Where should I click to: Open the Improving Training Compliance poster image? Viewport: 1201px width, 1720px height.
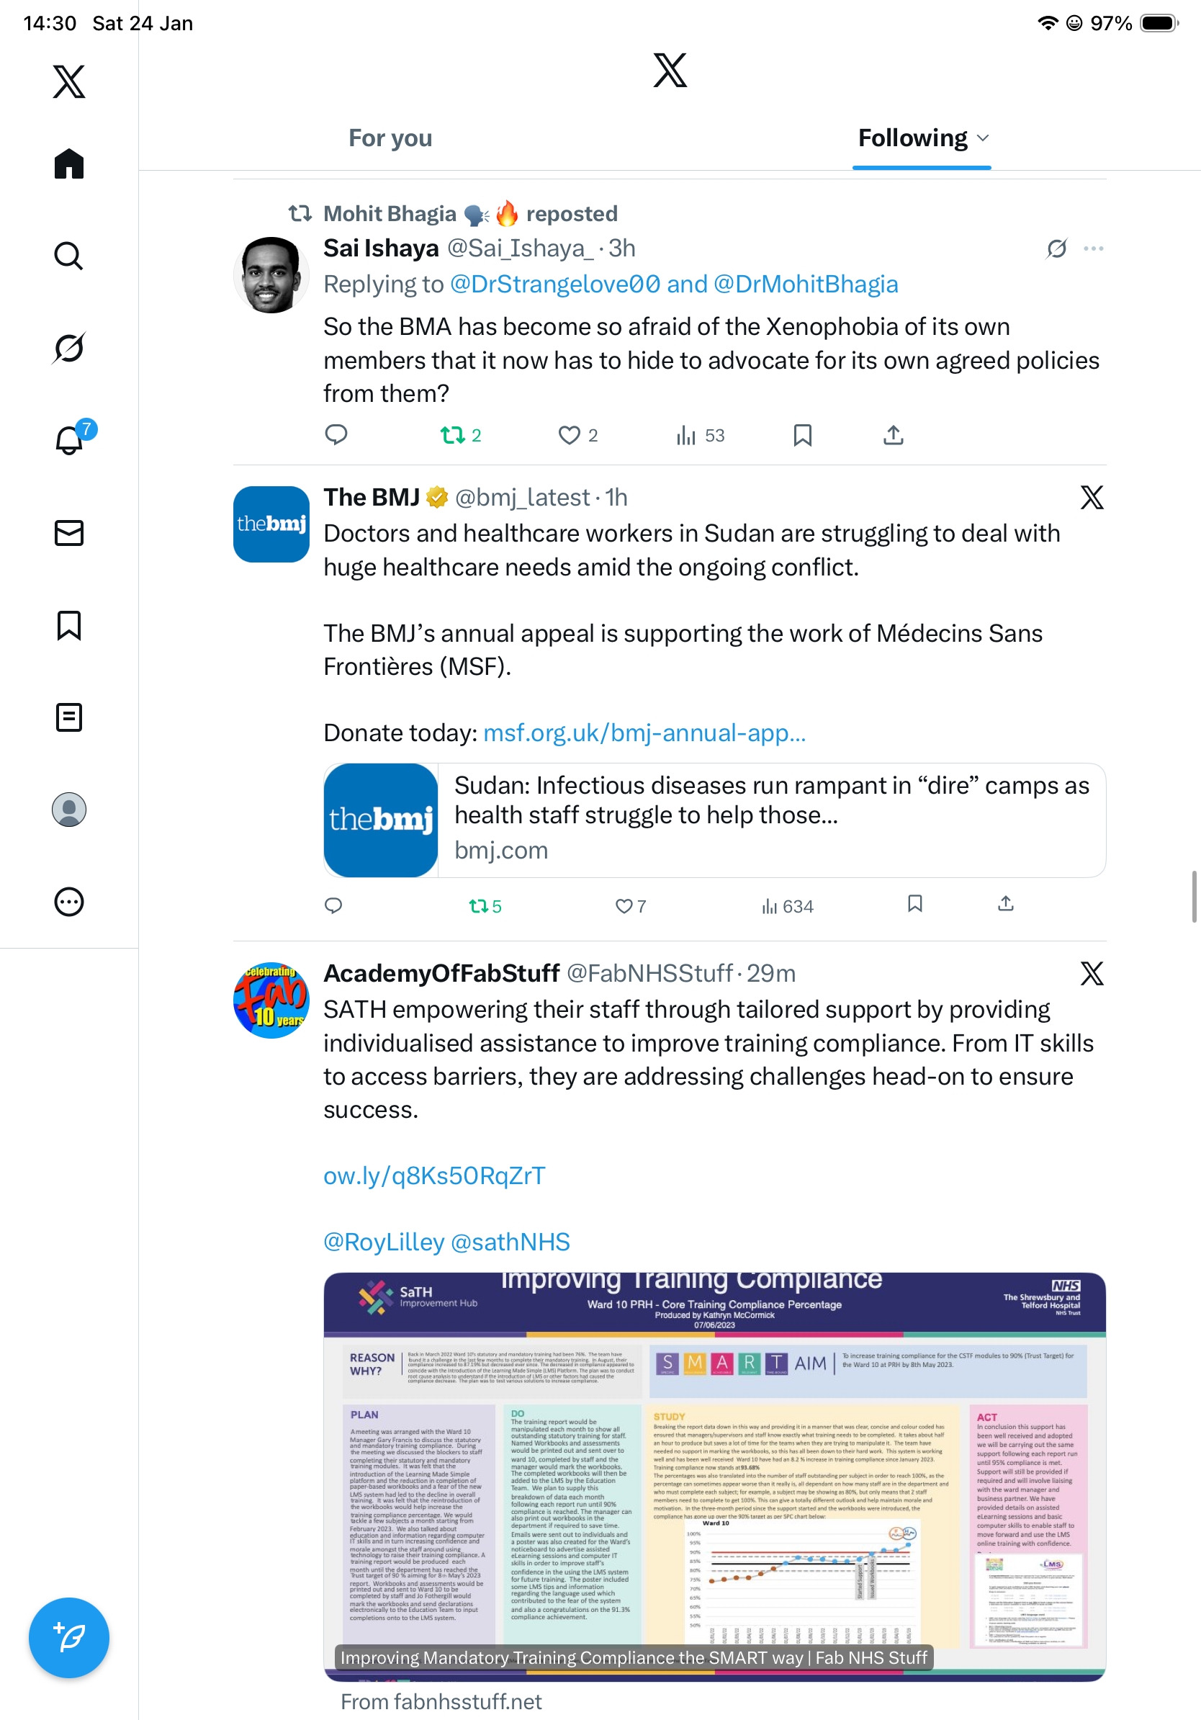point(714,1477)
